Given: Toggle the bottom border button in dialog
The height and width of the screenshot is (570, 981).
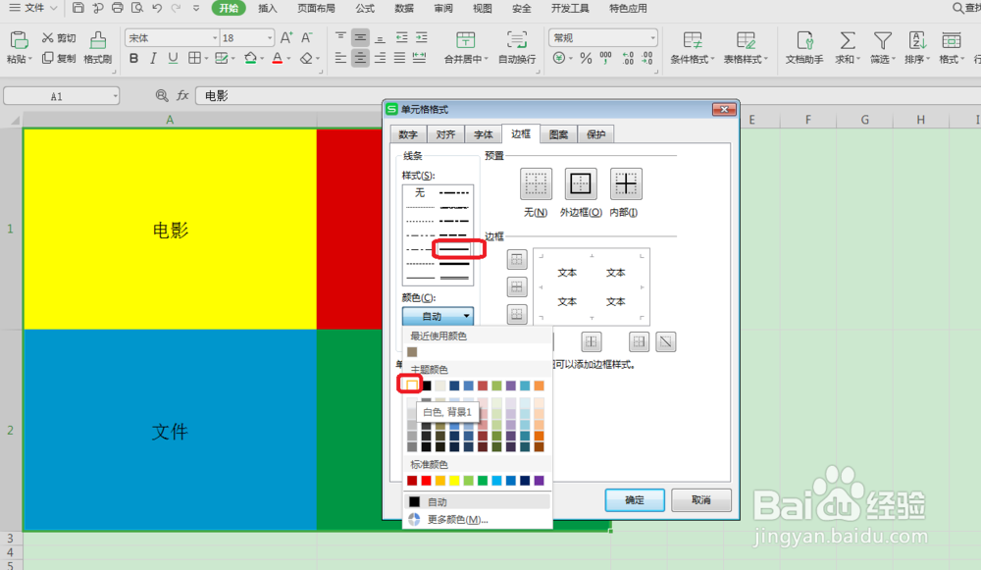Looking at the screenshot, I should 517,314.
